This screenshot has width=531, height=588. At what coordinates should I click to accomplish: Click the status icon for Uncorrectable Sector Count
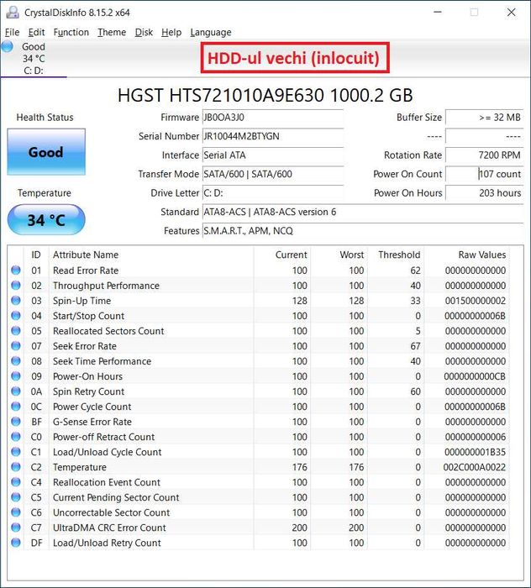click(16, 512)
